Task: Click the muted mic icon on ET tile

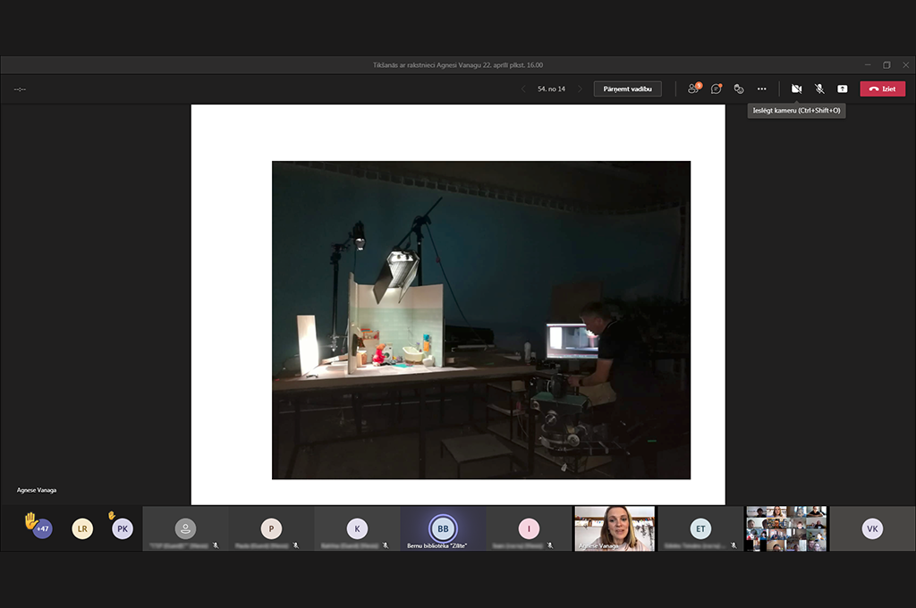Action: pos(734,545)
